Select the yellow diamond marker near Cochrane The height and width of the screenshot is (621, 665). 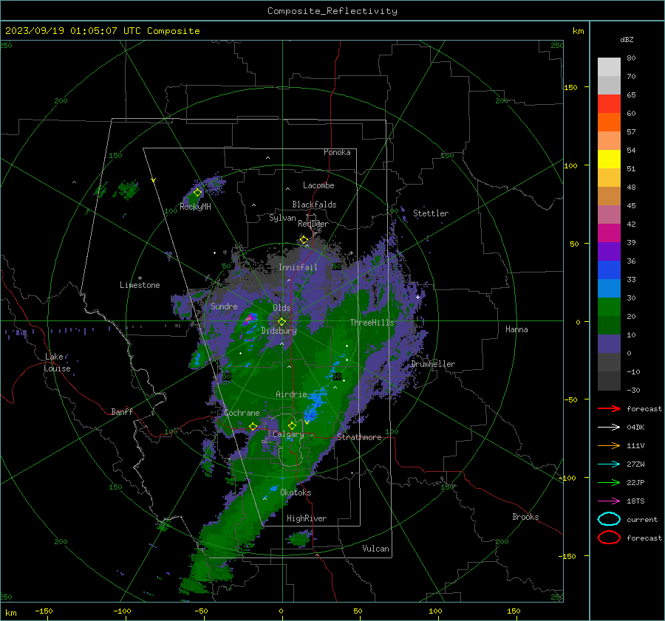pos(253,426)
